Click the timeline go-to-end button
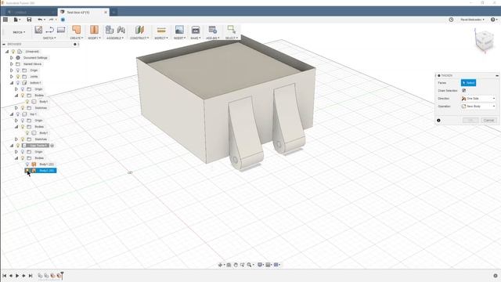Image resolution: width=501 pixels, height=282 pixels. click(31, 276)
